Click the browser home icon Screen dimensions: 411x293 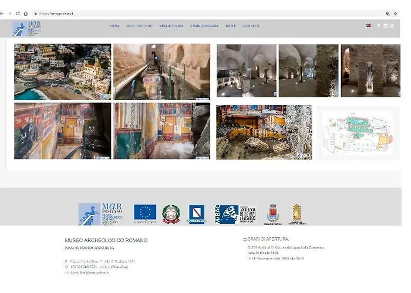click(x=25, y=13)
